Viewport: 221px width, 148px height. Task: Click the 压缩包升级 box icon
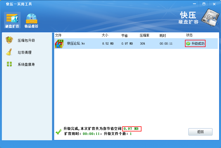[9, 40]
